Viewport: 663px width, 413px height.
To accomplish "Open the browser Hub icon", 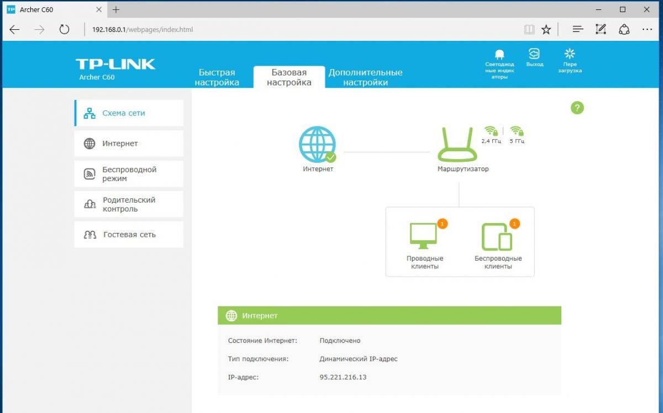I will [x=577, y=29].
